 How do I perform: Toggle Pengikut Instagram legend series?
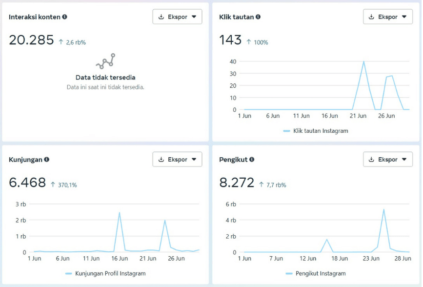(x=316, y=273)
